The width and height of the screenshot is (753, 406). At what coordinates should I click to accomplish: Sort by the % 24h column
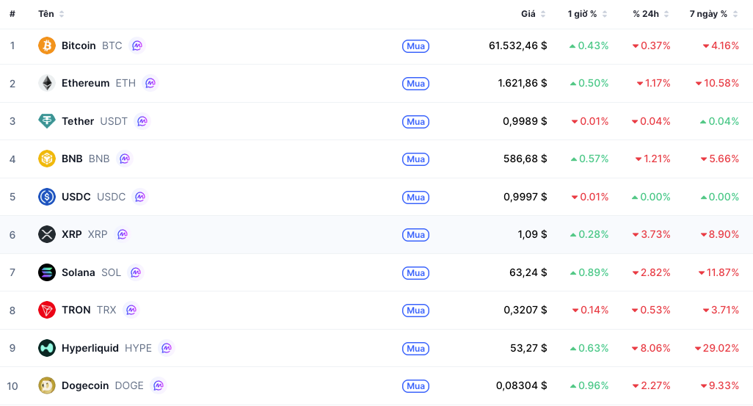tap(651, 14)
